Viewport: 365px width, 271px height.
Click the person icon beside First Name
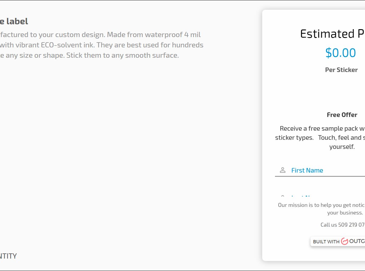283,170
